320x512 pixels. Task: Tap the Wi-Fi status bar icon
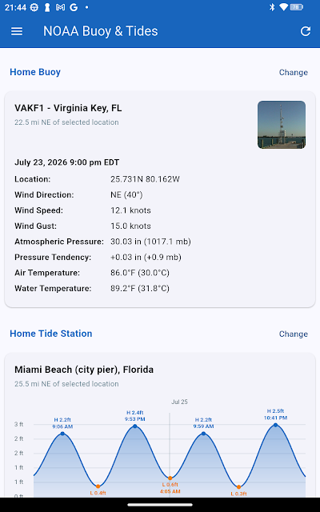[284, 7]
